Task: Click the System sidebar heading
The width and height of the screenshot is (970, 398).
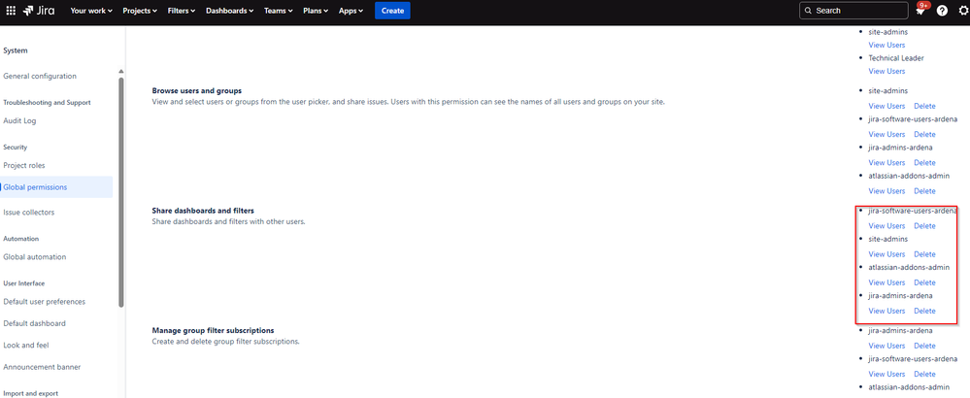Action: pos(16,50)
